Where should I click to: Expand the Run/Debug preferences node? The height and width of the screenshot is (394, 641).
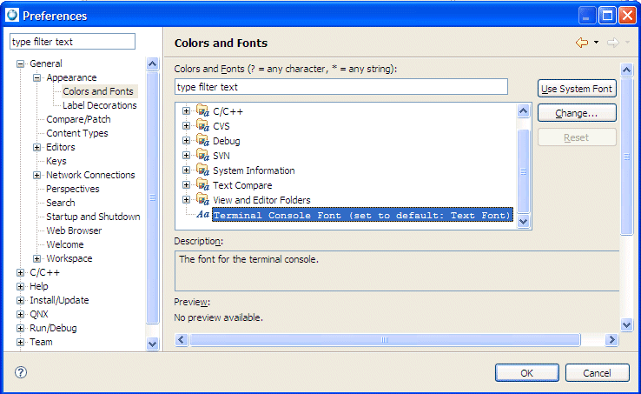tap(21, 328)
